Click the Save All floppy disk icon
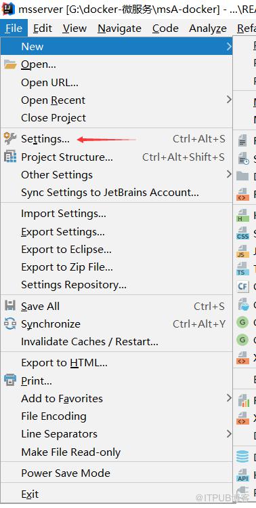The image size is (256, 508). (10, 306)
